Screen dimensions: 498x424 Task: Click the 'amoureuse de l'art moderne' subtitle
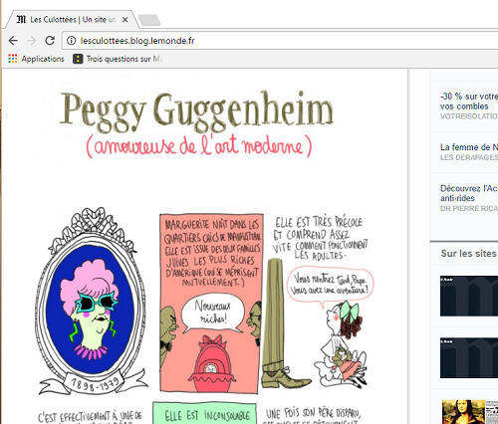(x=199, y=146)
